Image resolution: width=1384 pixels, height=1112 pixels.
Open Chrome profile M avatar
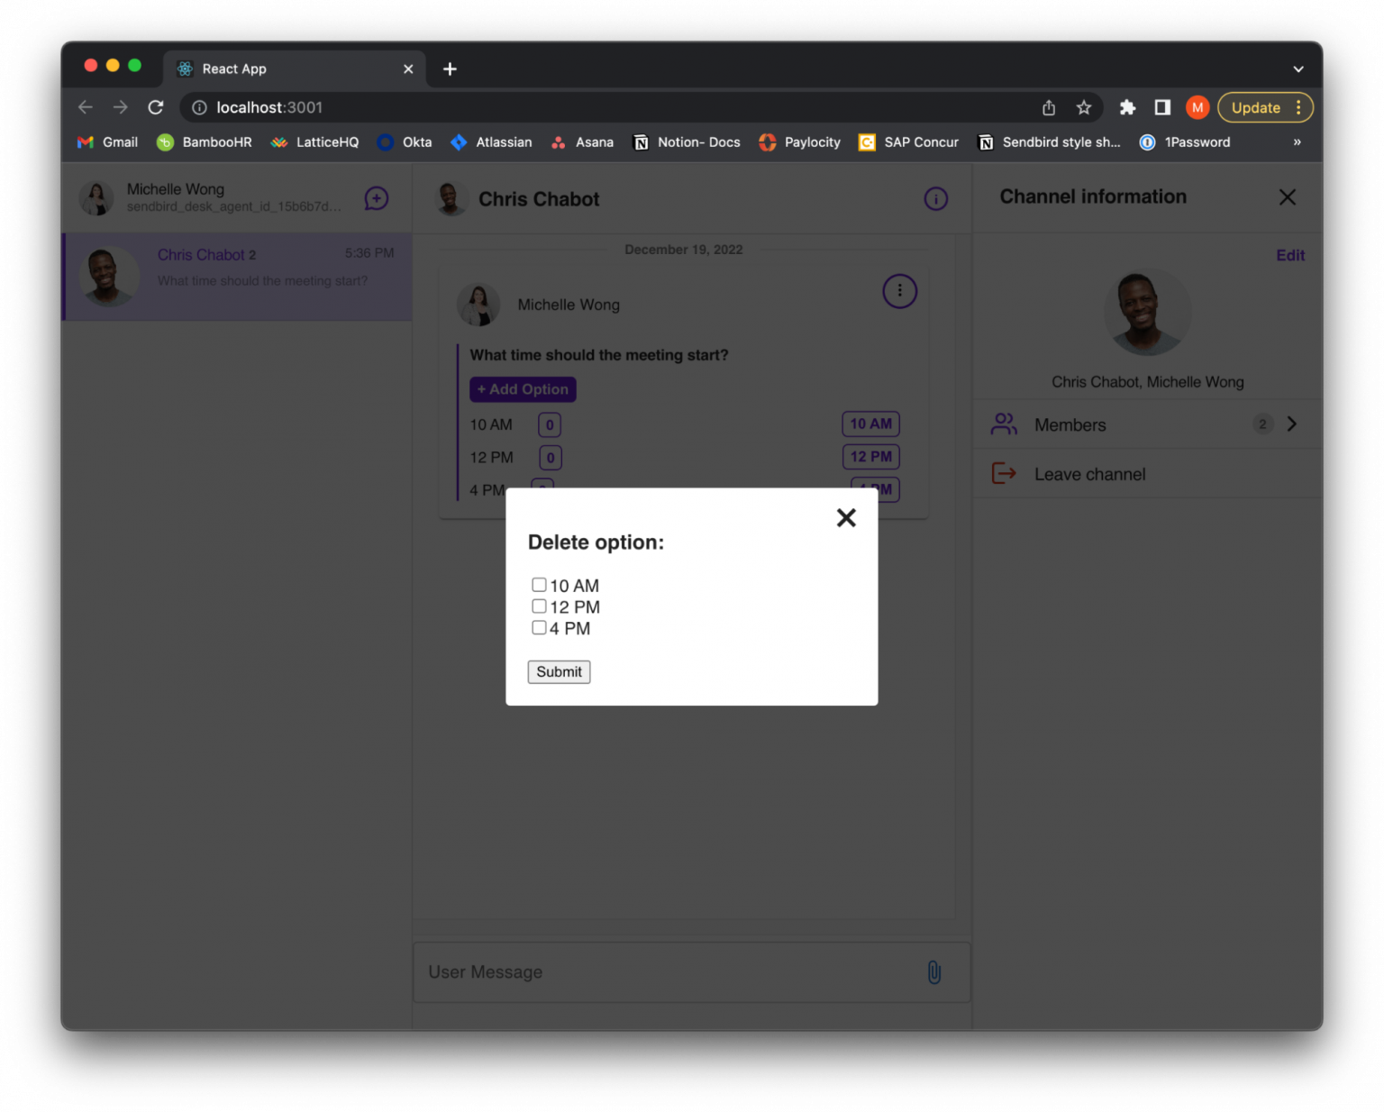pos(1197,107)
